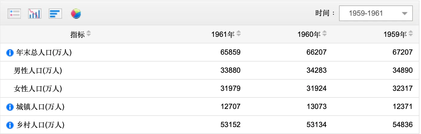Click info icon beside 城镇人口
Viewport: 421px width, 134px height.
pyautogui.click(x=10, y=107)
